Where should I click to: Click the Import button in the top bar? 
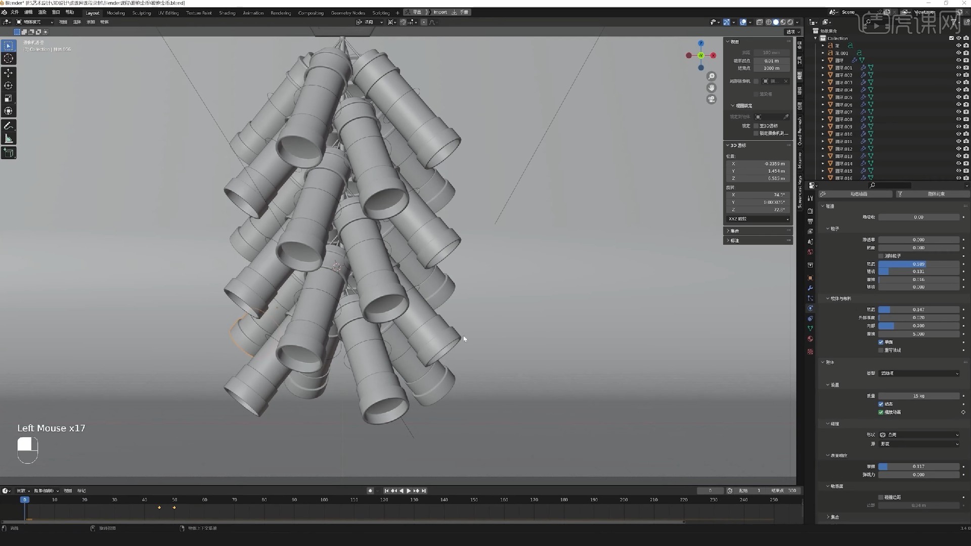coord(440,12)
